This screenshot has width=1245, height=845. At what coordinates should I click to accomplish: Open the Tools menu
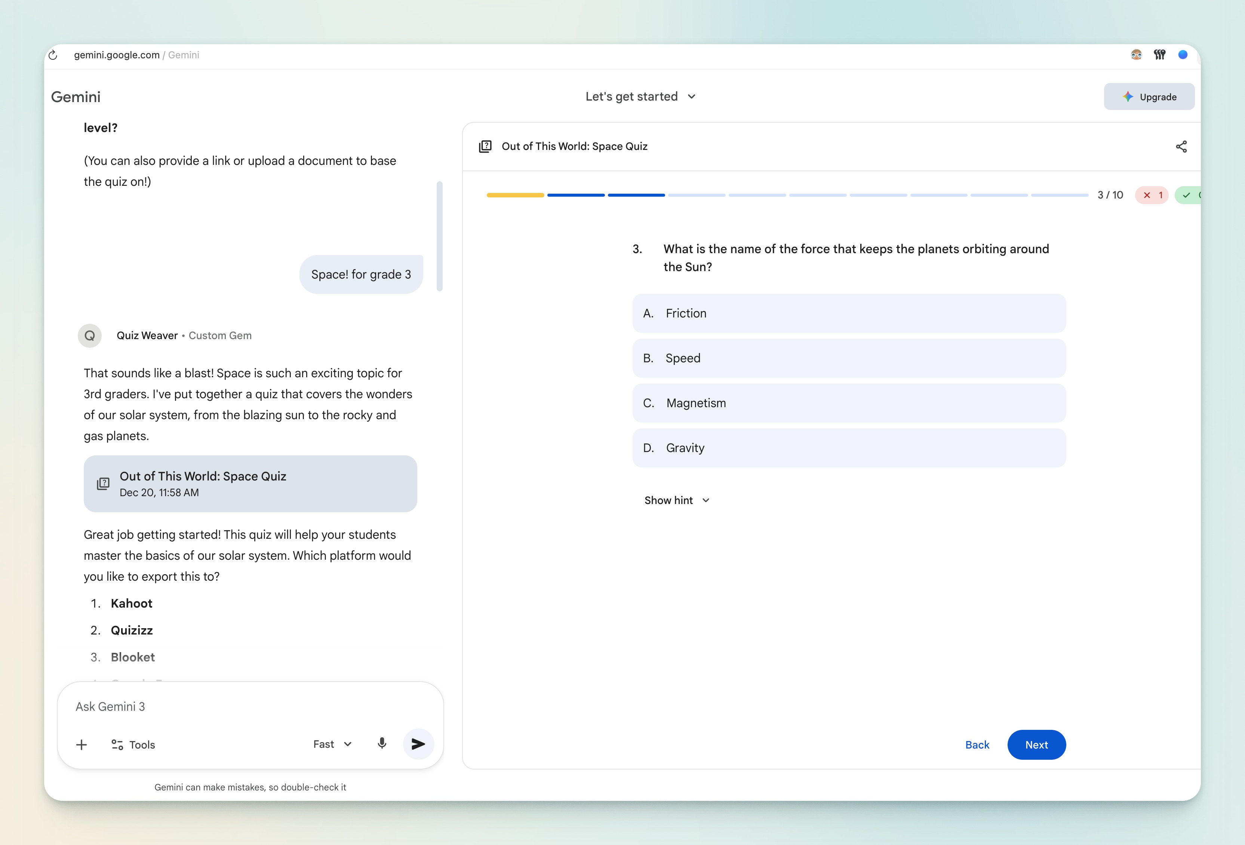(133, 745)
